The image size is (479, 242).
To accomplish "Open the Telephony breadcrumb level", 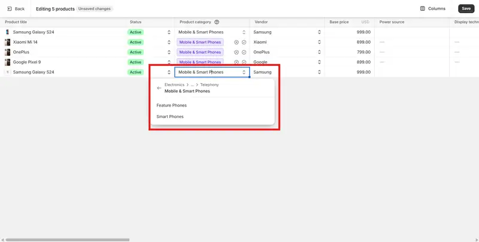I will pos(209,84).
